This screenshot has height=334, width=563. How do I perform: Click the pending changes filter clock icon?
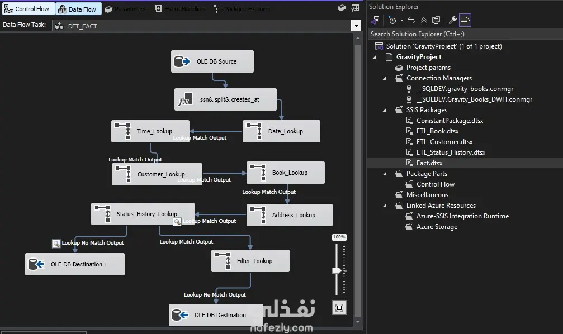392,20
